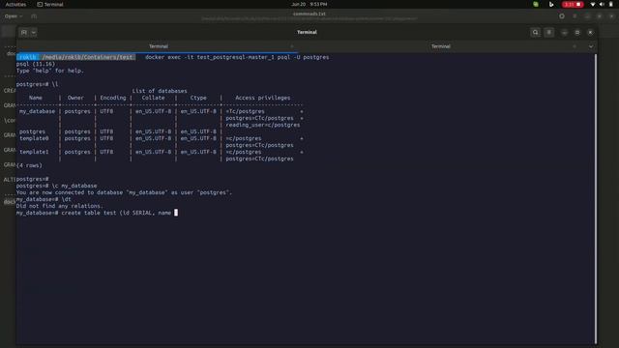The image size is (619, 348).
Task: Click the 'Access privileges' column header
Action: tap(262, 98)
